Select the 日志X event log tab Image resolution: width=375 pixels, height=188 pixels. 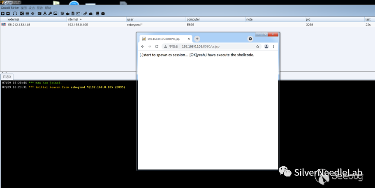tap(7, 77)
